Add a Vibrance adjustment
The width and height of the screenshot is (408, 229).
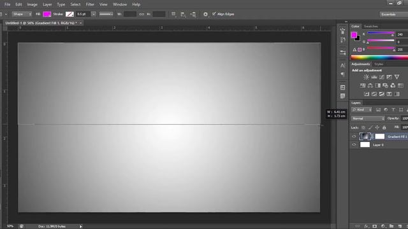397,77
